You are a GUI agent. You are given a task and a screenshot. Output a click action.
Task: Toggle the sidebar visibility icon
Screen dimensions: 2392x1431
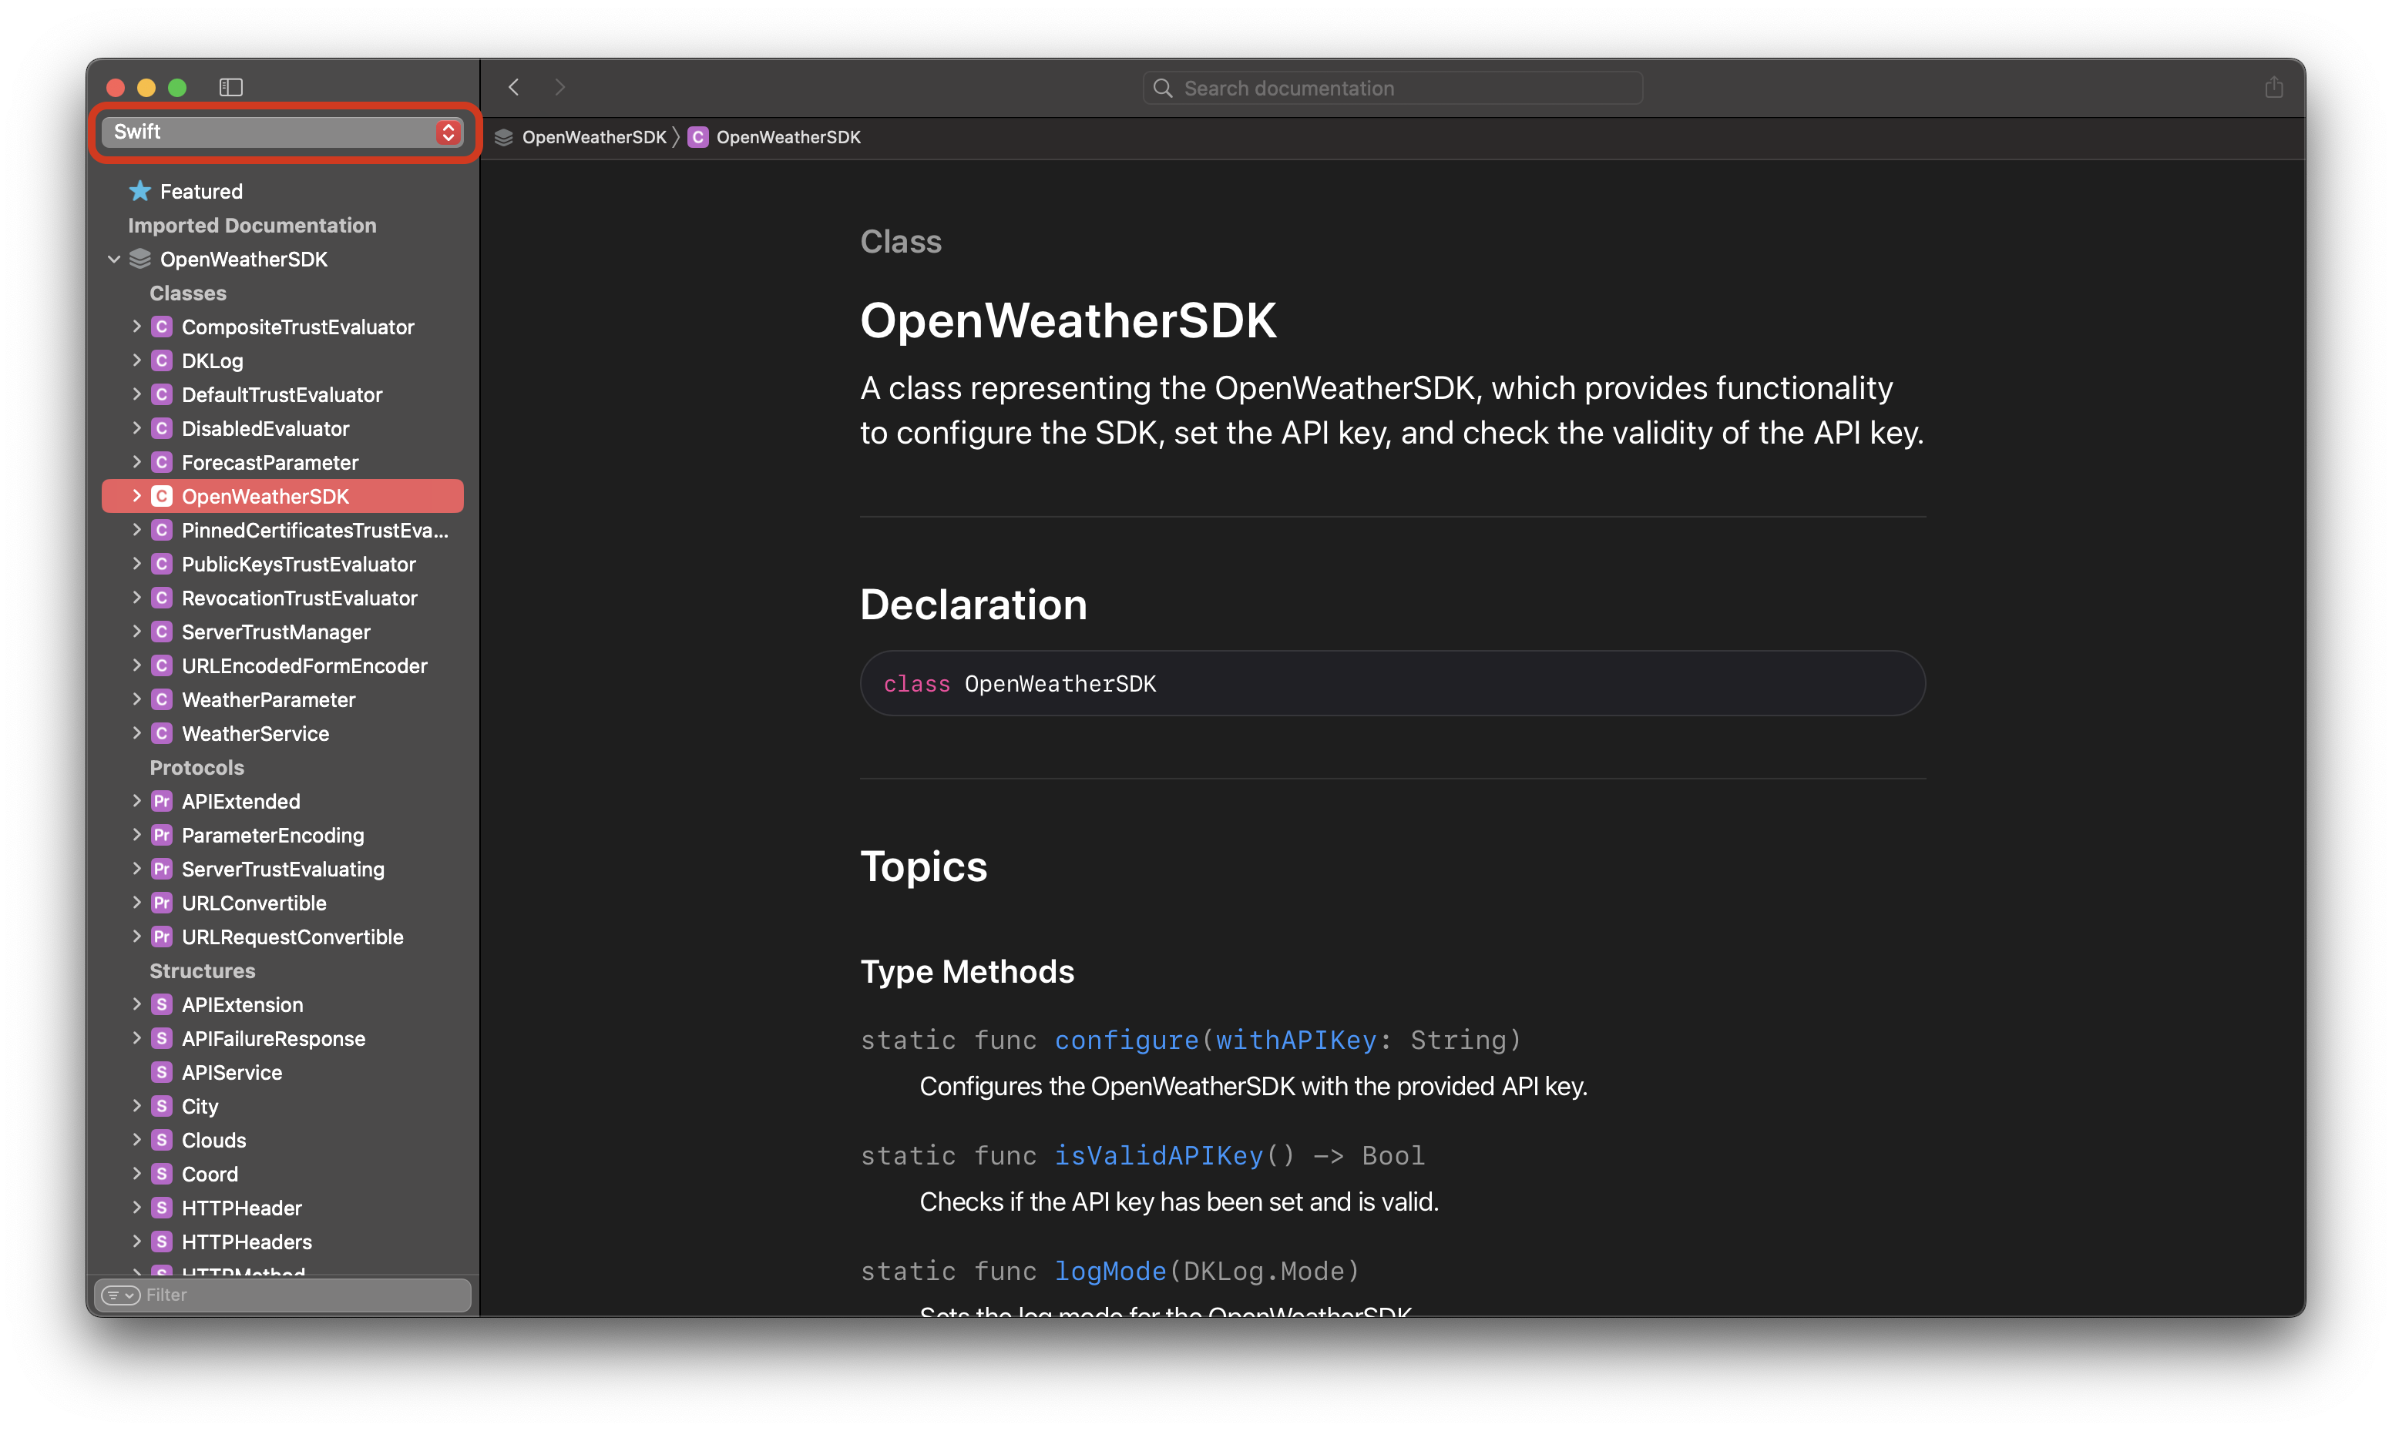pos(230,88)
